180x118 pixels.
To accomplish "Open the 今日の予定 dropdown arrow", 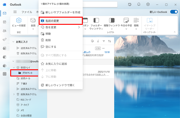I will (x=126, y=29).
